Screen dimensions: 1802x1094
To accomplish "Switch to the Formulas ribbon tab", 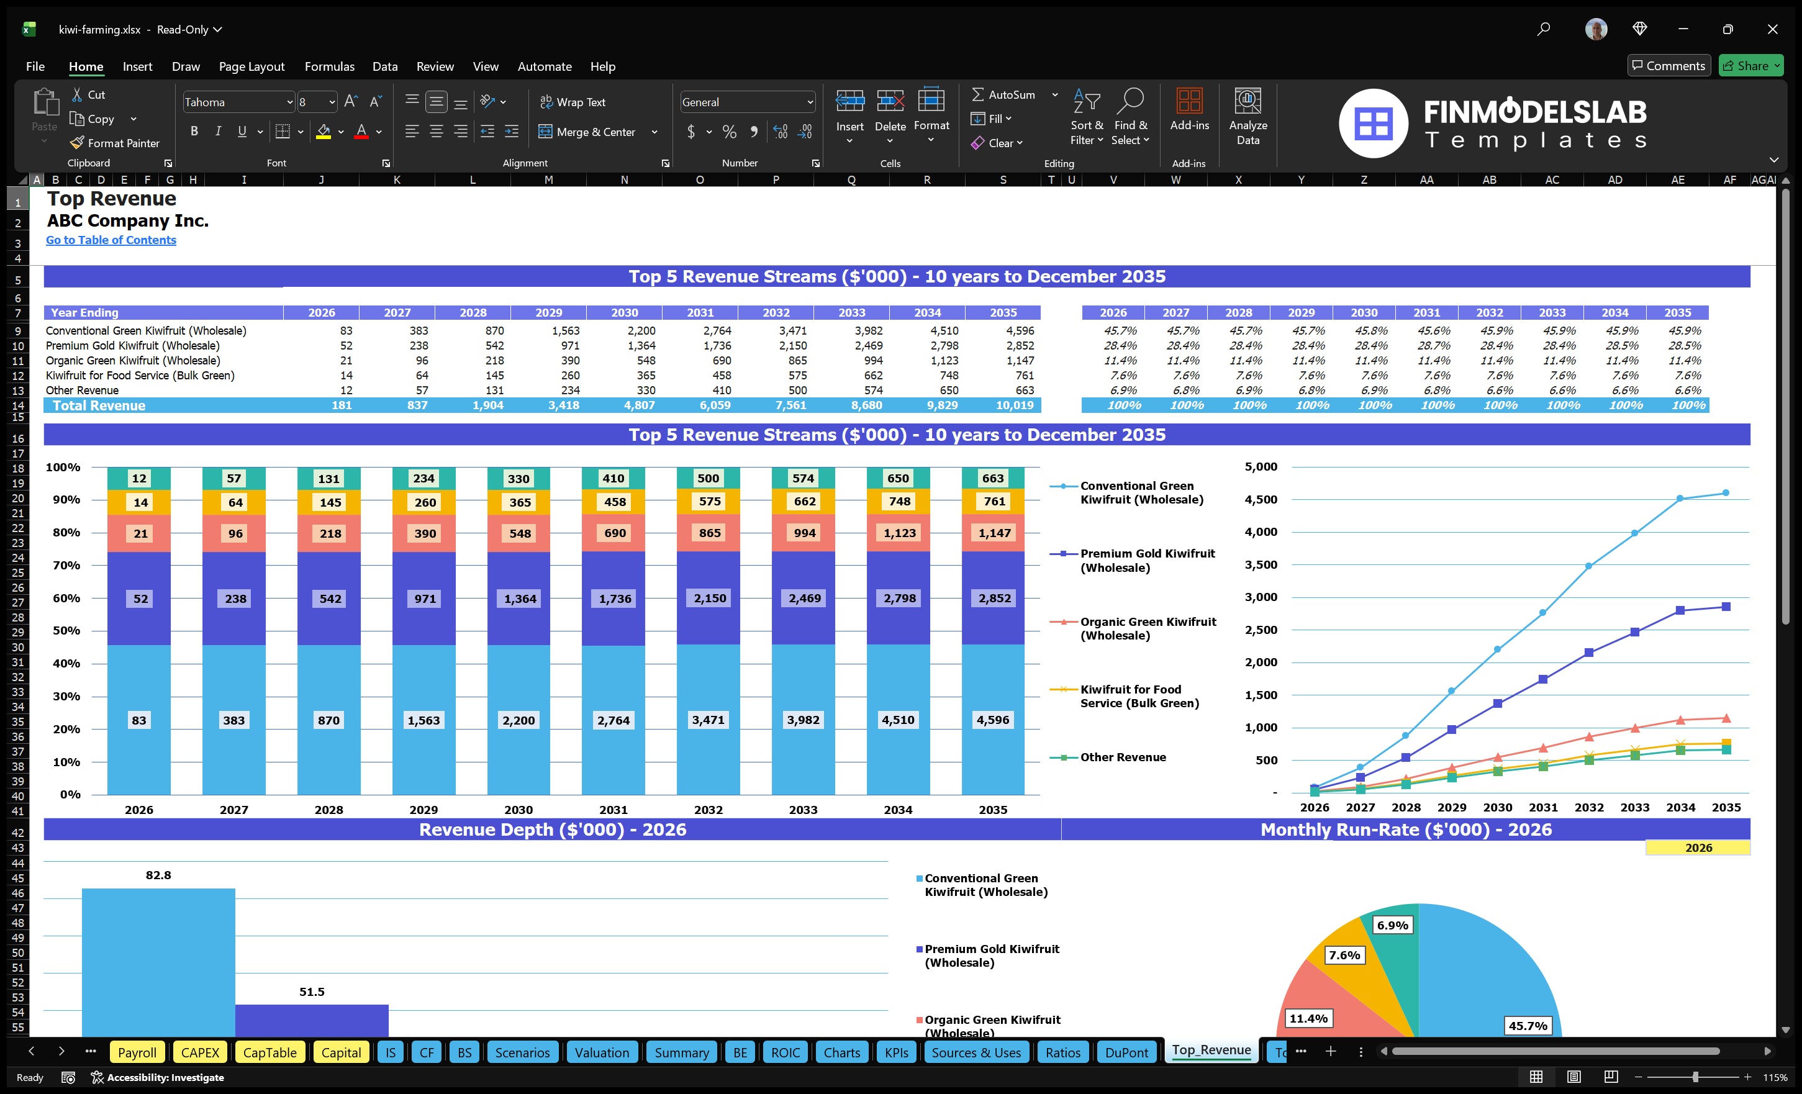I will pos(329,66).
